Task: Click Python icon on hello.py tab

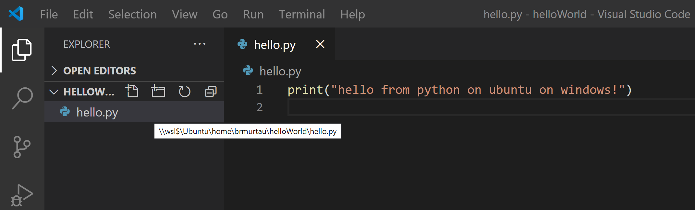Action: (242, 44)
